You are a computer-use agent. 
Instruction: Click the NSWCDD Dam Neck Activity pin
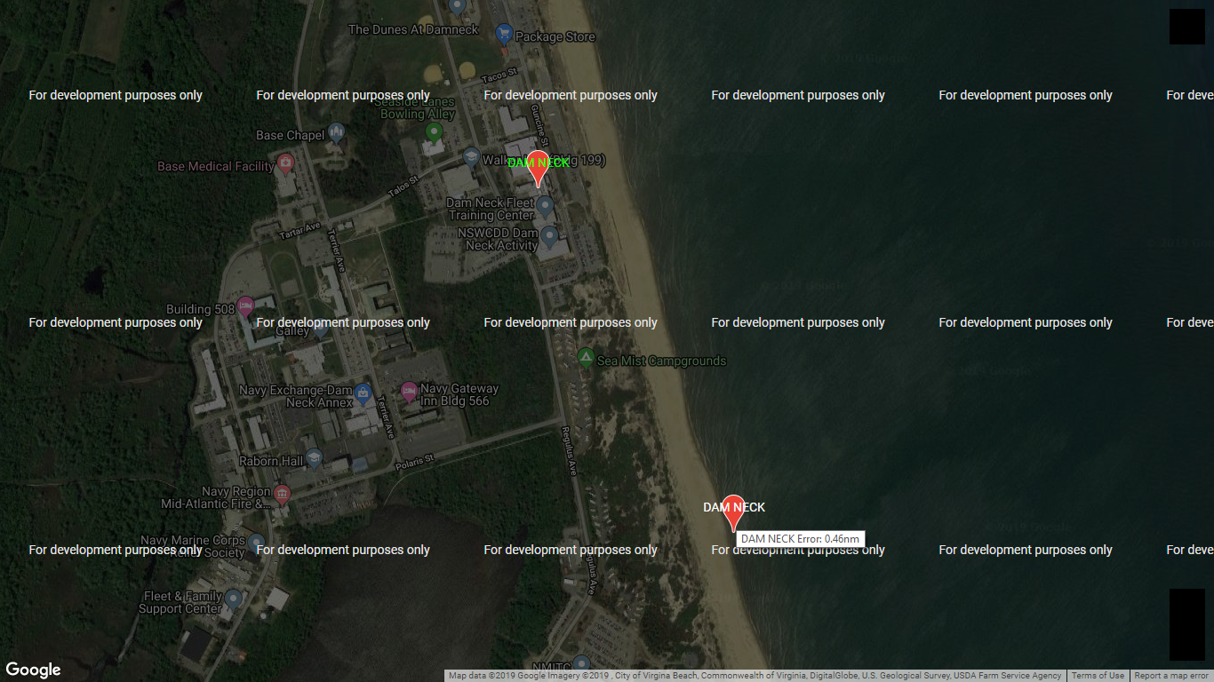[x=550, y=236]
